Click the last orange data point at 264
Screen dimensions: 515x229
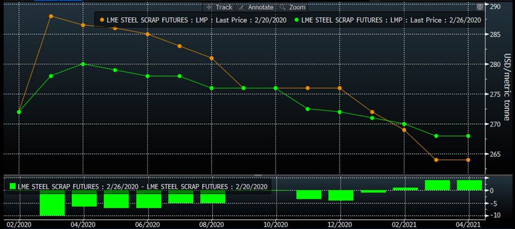[x=468, y=160]
